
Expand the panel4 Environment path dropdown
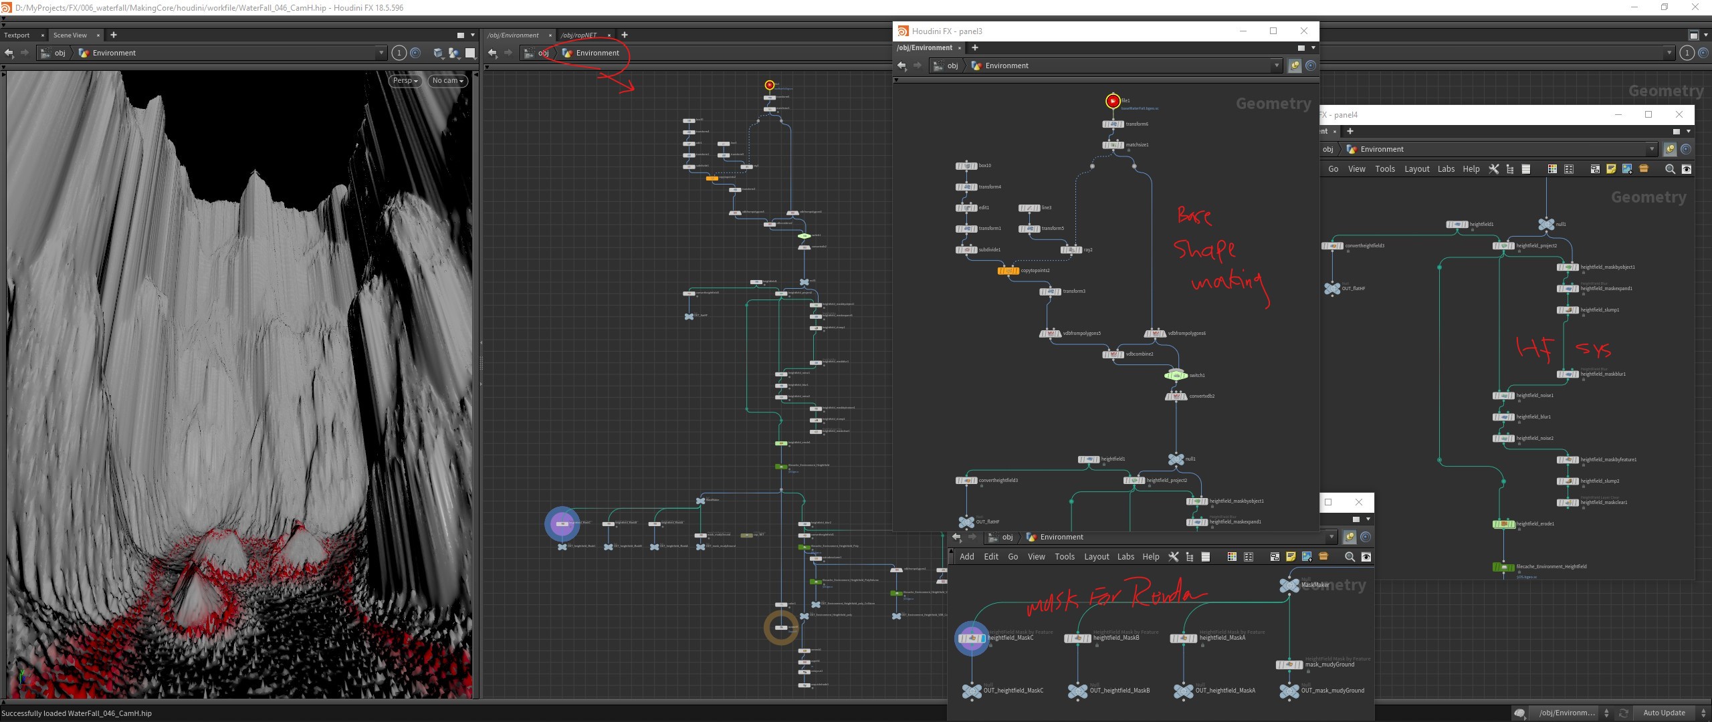click(x=1652, y=149)
